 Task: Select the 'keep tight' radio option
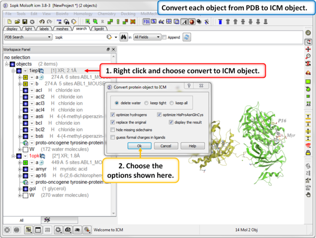(147, 103)
